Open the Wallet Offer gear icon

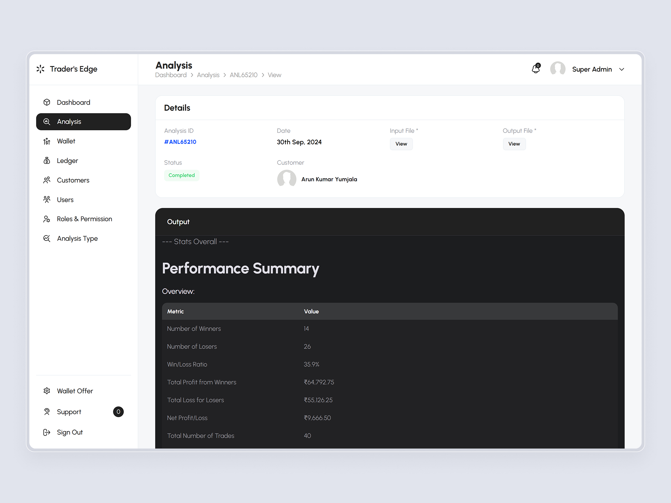click(47, 391)
